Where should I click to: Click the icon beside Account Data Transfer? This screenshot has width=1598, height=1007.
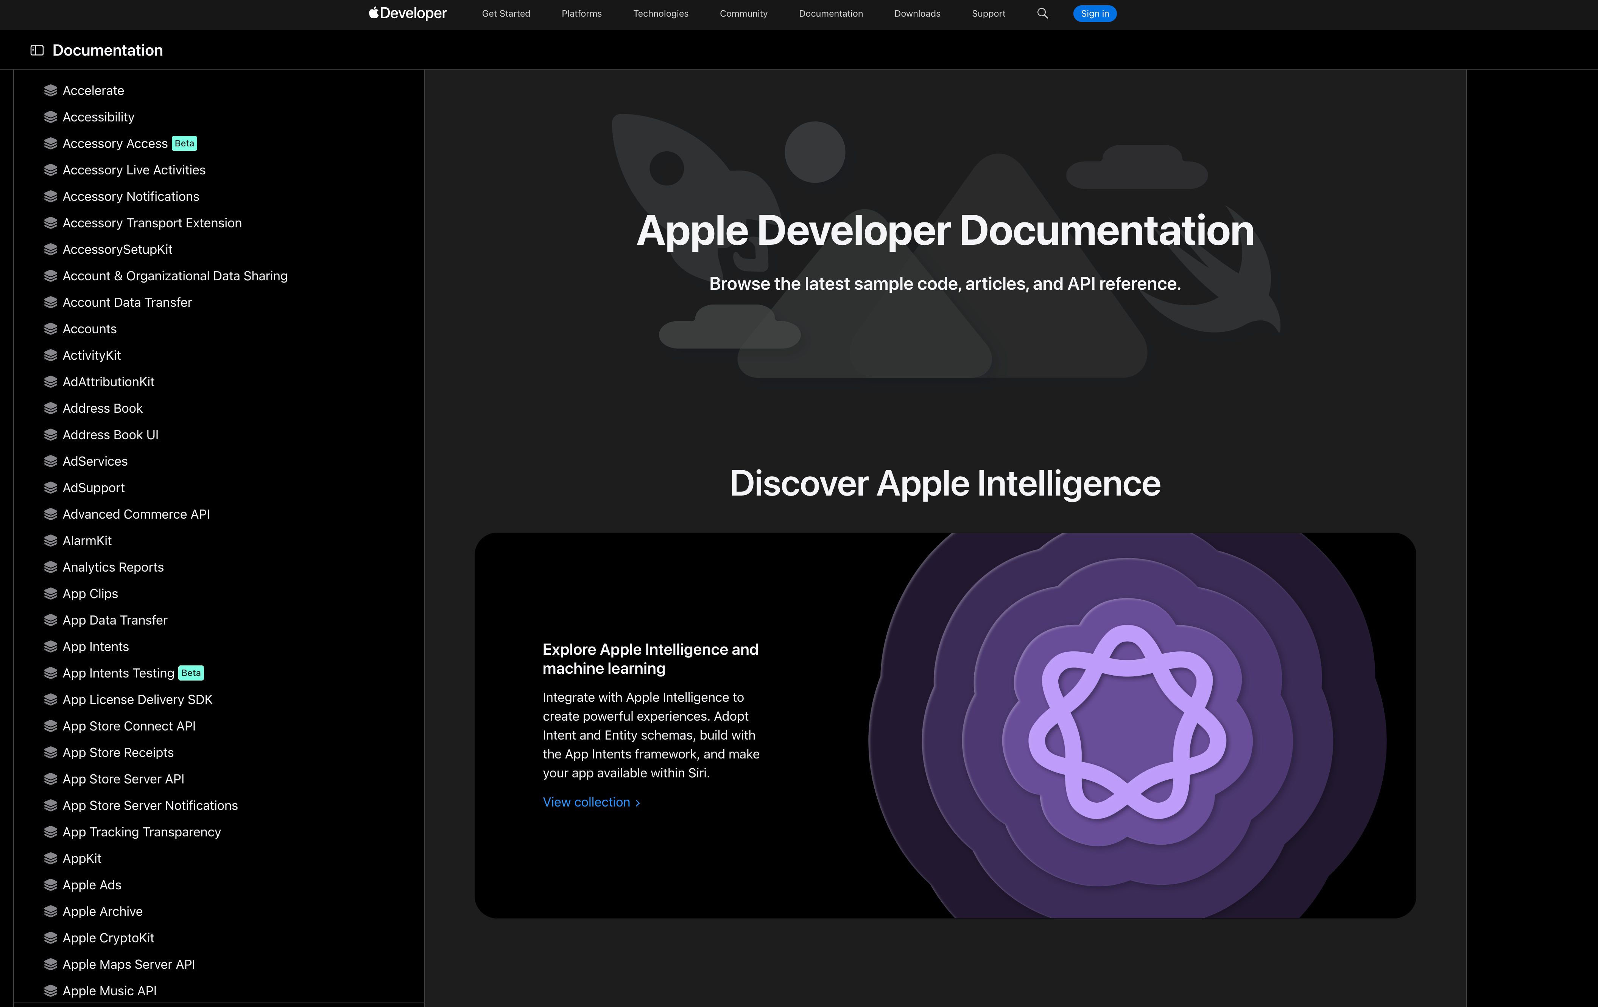pyautogui.click(x=50, y=303)
